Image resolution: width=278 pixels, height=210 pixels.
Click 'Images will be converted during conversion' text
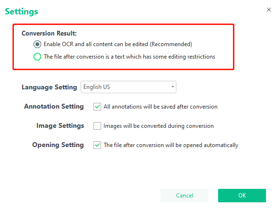pos(159,126)
